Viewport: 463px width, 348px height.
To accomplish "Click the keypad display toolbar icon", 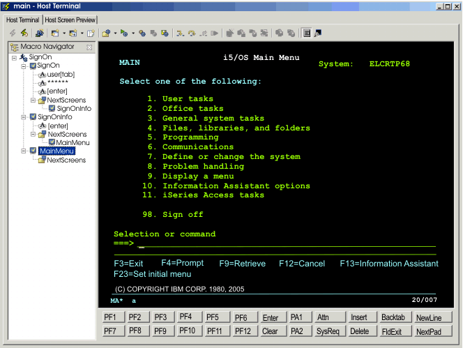I will (306, 33).
